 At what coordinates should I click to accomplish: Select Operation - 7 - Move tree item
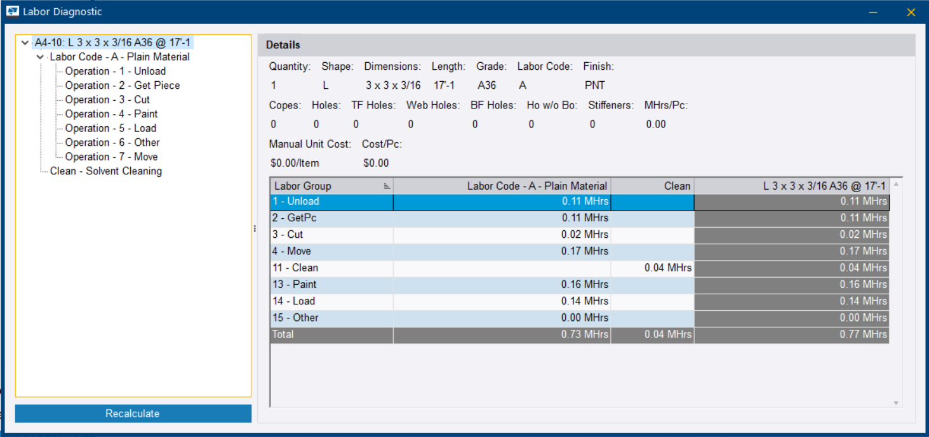pos(111,157)
